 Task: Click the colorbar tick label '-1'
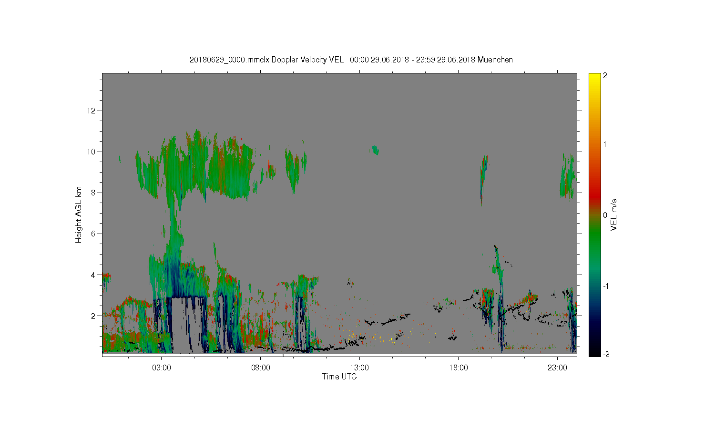point(606,286)
